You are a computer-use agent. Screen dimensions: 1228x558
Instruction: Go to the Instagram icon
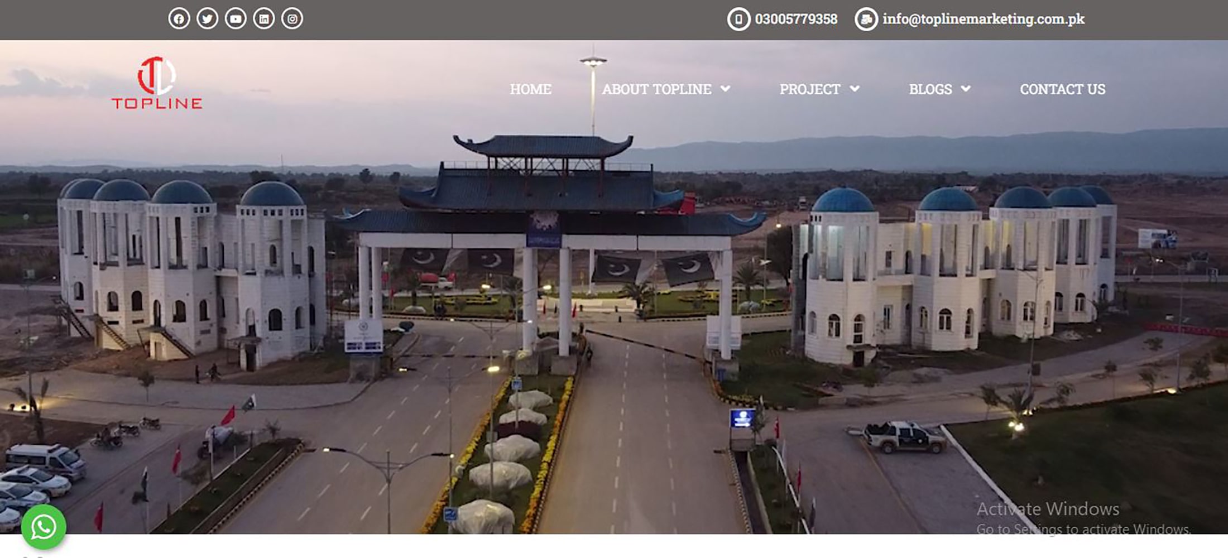tap(292, 19)
